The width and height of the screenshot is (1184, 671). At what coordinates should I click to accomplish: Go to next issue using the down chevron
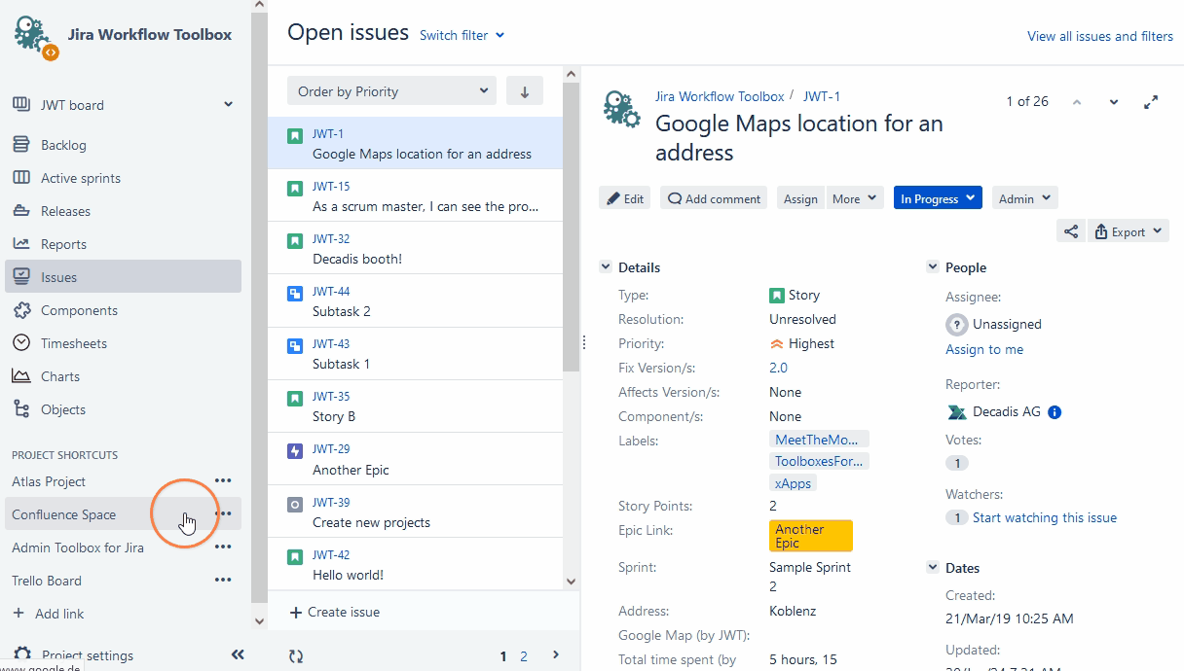(1114, 102)
